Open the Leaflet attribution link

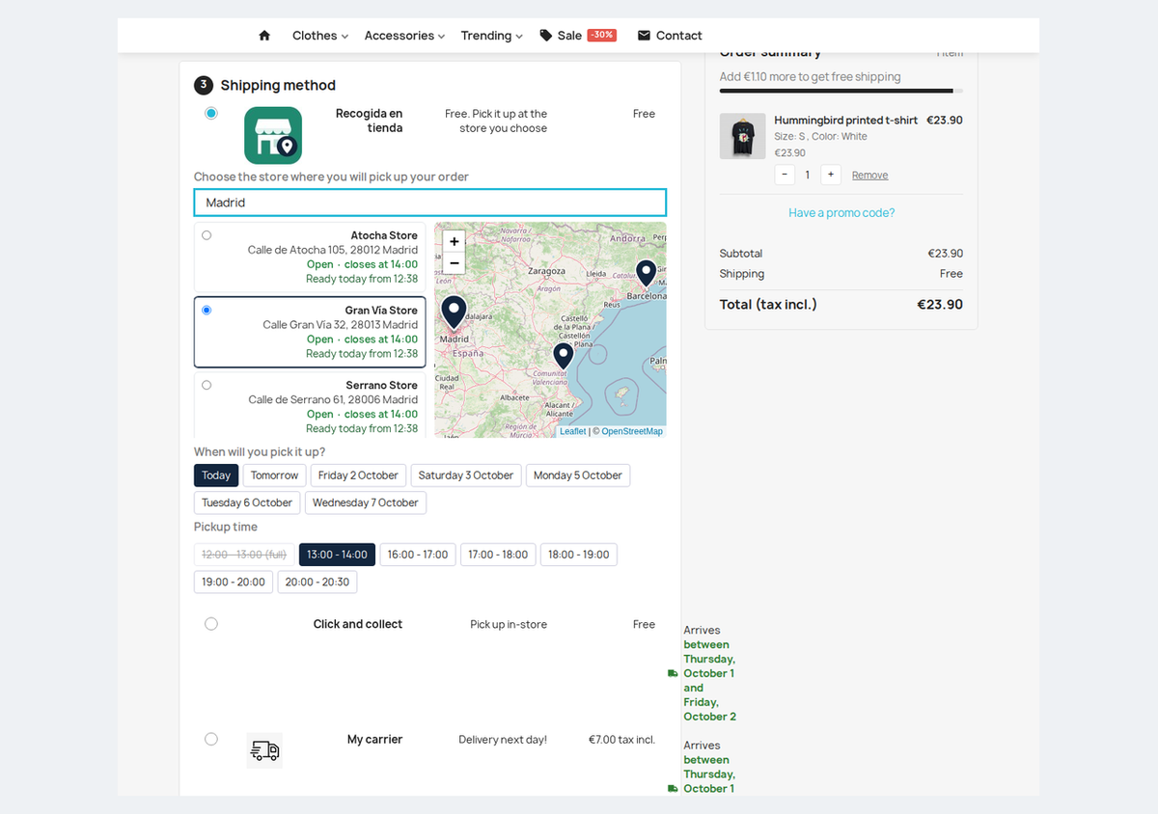coord(573,431)
